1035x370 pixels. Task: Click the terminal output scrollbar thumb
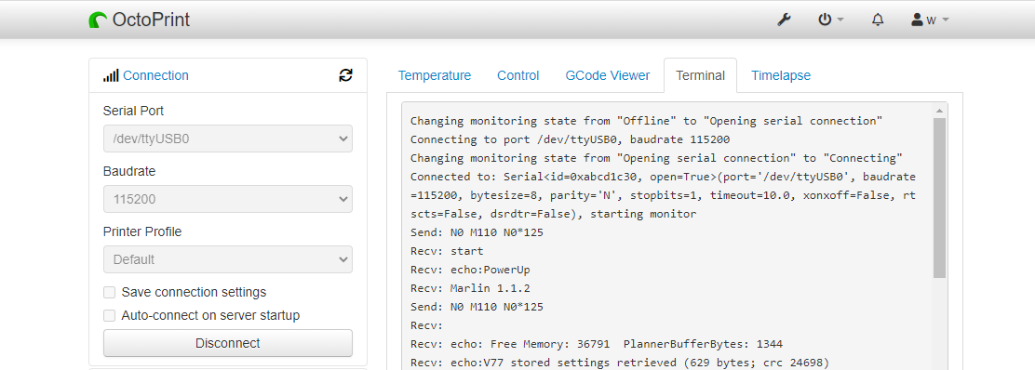[939, 198]
